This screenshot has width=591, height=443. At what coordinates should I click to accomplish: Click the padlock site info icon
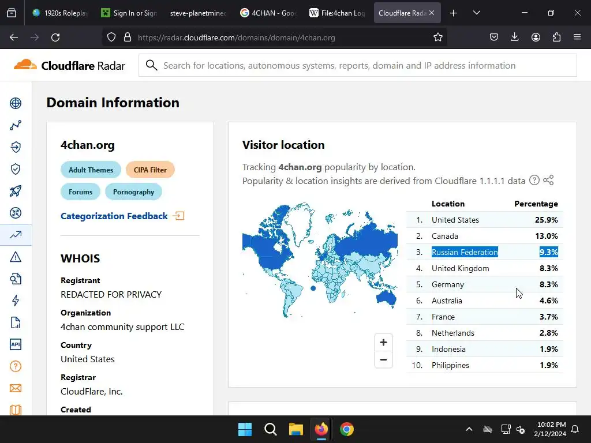pos(128,37)
